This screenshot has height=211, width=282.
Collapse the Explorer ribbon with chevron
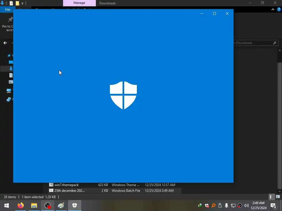point(273,10)
